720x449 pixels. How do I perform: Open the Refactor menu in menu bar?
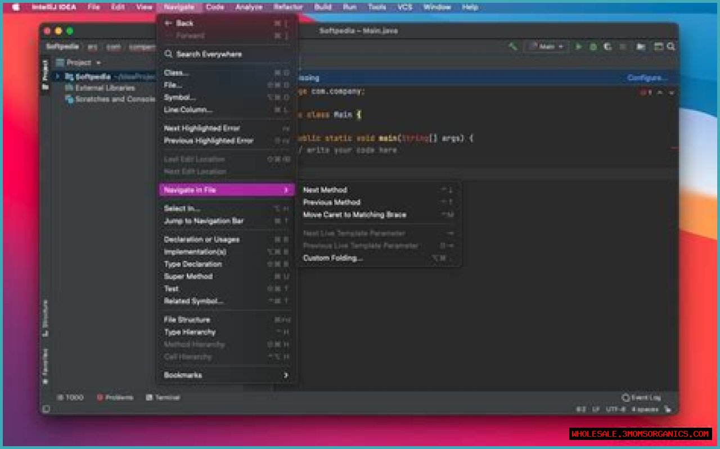point(288,7)
